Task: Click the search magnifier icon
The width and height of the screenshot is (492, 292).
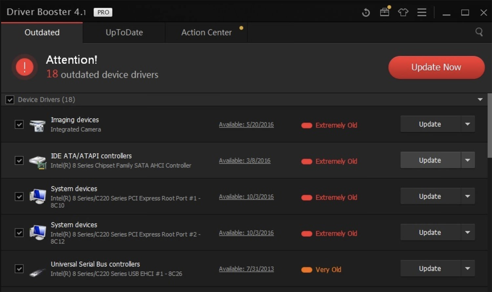Action: (479, 32)
